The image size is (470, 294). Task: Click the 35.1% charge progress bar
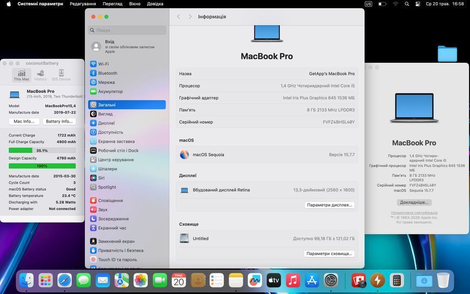[42, 150]
